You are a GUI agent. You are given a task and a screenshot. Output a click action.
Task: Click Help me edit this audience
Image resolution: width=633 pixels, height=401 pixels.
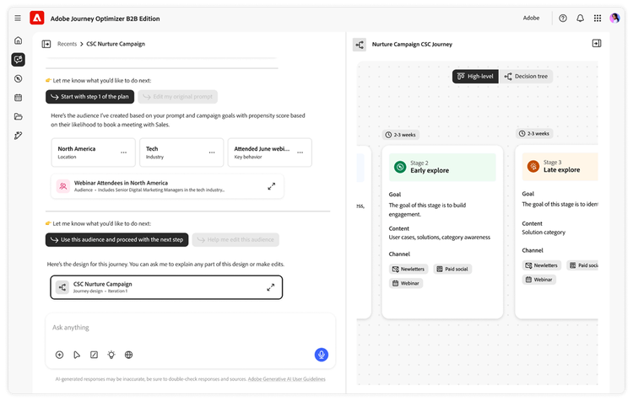tap(235, 240)
